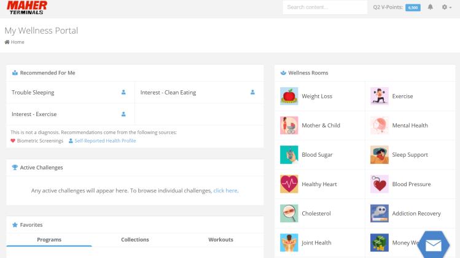Click the Weight Loss apple icon

tap(289, 96)
